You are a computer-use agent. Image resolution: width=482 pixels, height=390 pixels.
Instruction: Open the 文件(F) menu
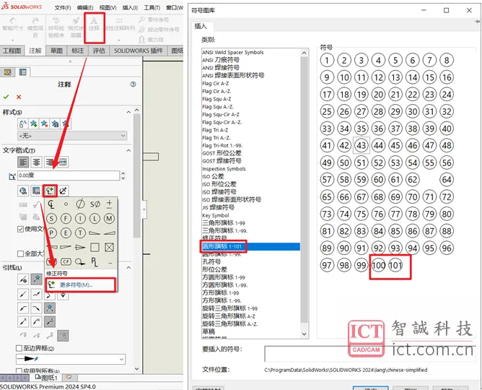coord(63,8)
